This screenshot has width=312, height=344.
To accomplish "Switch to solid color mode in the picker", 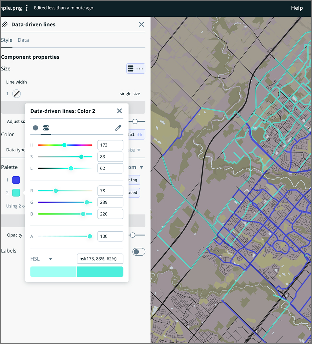I will tap(35, 128).
